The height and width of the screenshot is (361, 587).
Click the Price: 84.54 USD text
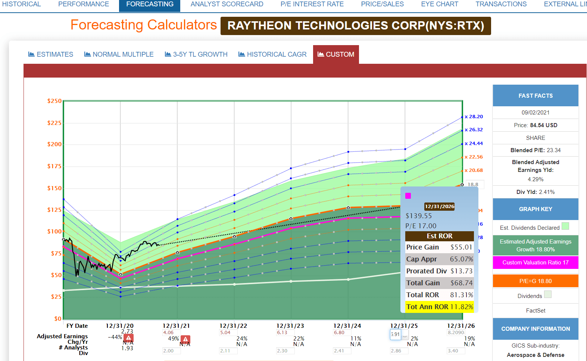pyautogui.click(x=536, y=125)
